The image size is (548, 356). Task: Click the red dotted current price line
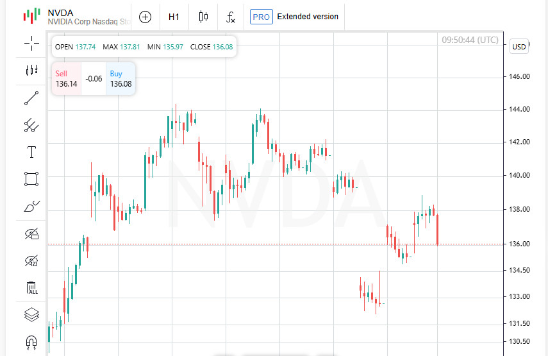276,244
